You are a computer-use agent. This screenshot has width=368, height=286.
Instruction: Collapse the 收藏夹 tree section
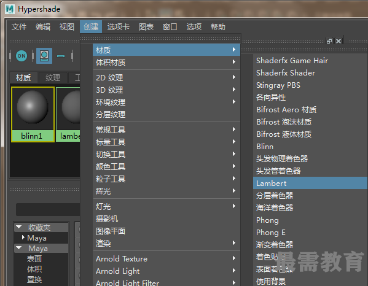click(x=19, y=227)
